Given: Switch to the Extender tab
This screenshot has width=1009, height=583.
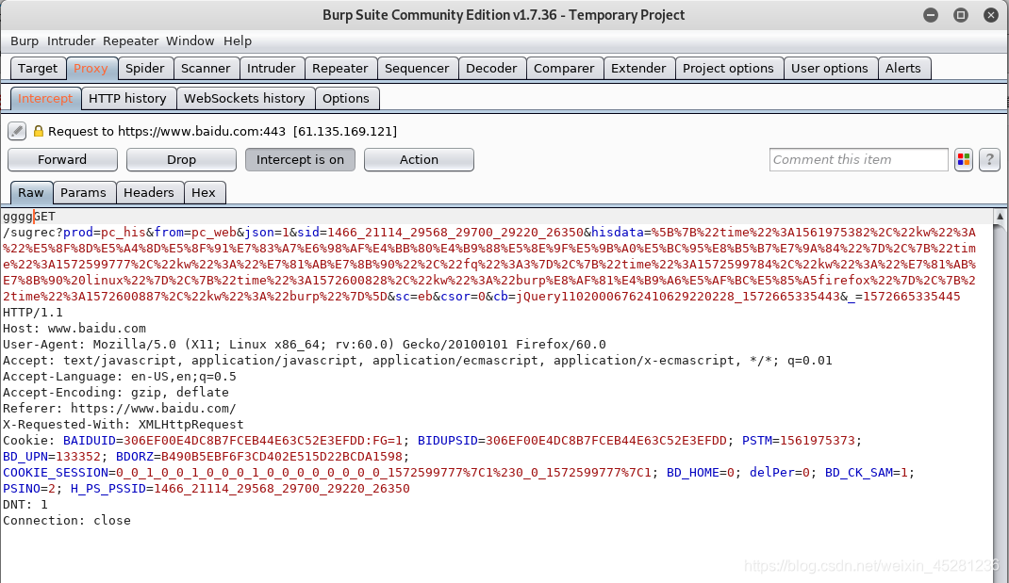Looking at the screenshot, I should pyautogui.click(x=638, y=68).
